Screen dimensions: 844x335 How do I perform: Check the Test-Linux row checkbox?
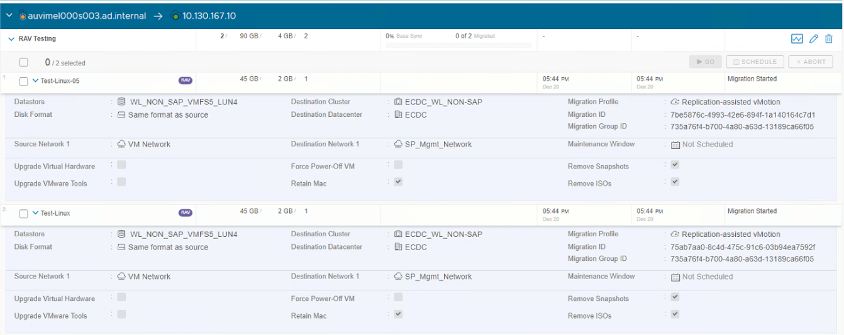[24, 214]
